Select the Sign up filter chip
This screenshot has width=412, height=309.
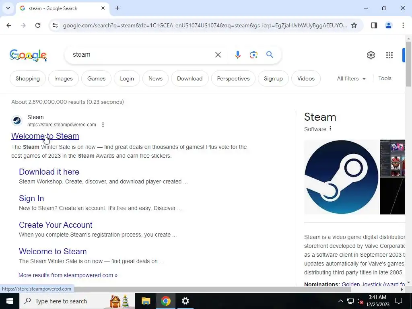[273, 78]
